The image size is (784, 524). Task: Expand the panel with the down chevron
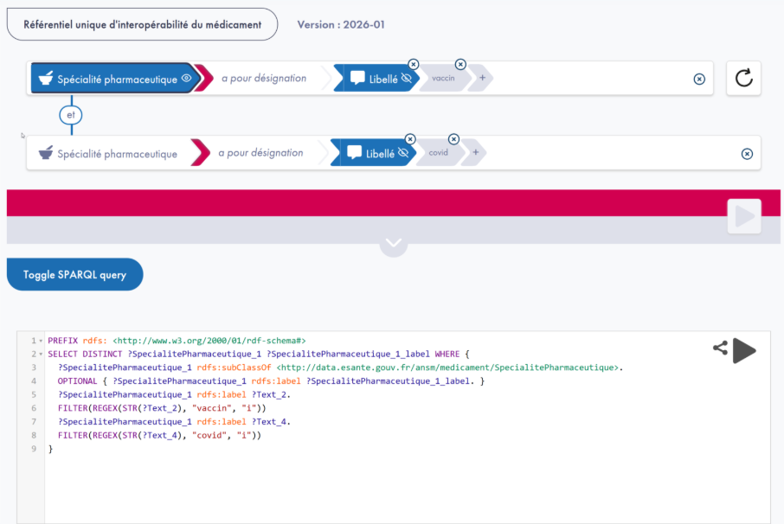[393, 244]
